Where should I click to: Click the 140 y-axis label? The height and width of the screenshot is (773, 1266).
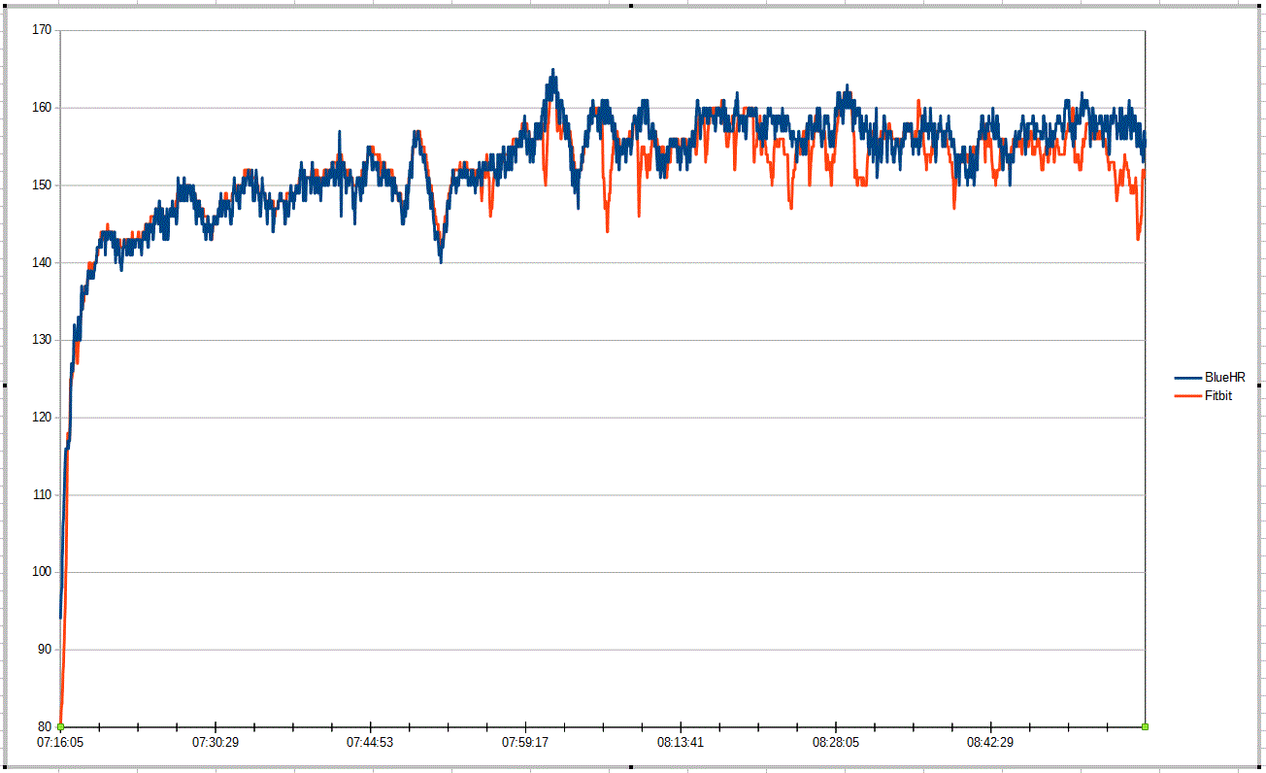coord(42,262)
